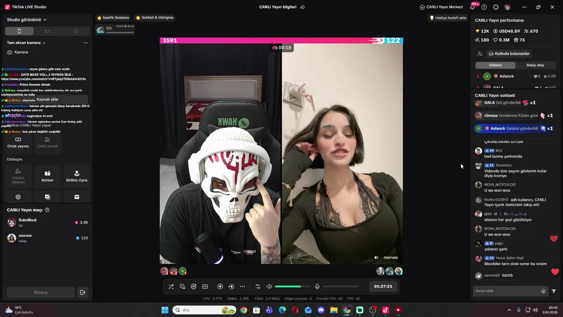The width and height of the screenshot is (563, 317).
Task: Click Çoklu konuk multi-guest button
Action: click(48, 142)
